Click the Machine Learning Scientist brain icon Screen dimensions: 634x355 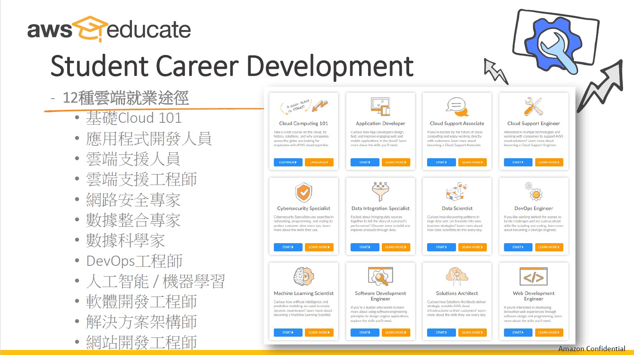point(304,277)
